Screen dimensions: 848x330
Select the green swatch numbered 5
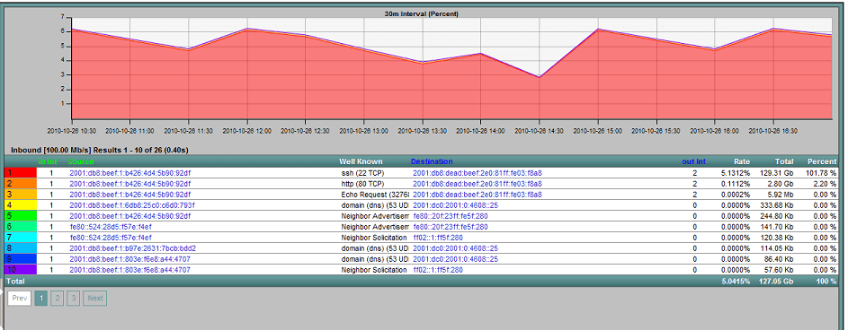[x=20, y=216]
